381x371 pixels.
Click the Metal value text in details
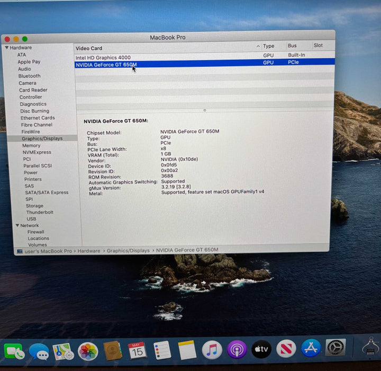[213, 192]
